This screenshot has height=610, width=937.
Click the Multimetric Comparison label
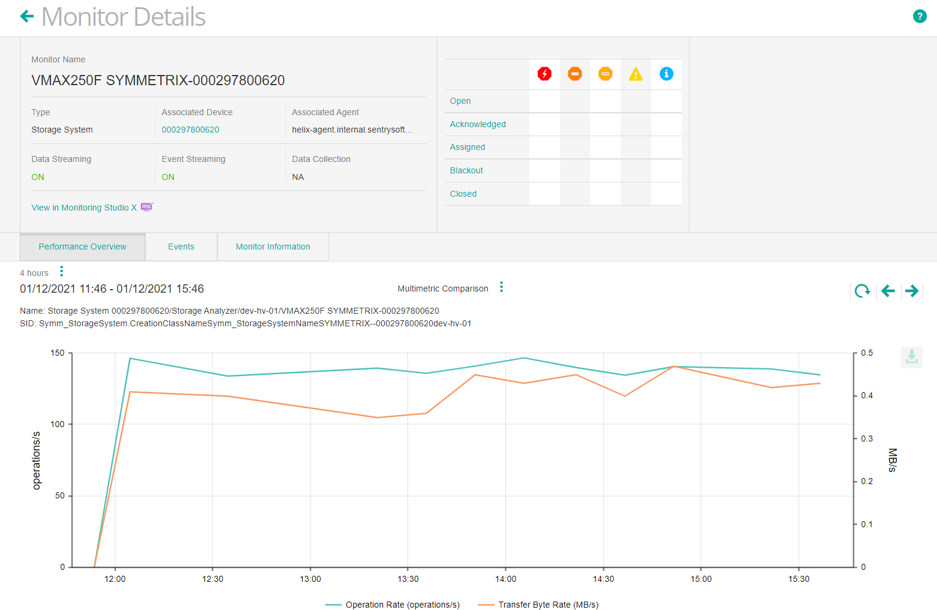443,289
